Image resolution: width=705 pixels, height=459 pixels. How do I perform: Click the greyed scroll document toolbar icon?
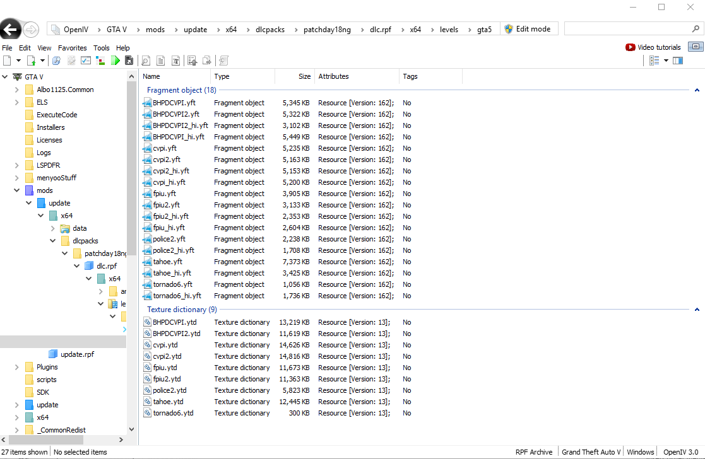click(224, 61)
